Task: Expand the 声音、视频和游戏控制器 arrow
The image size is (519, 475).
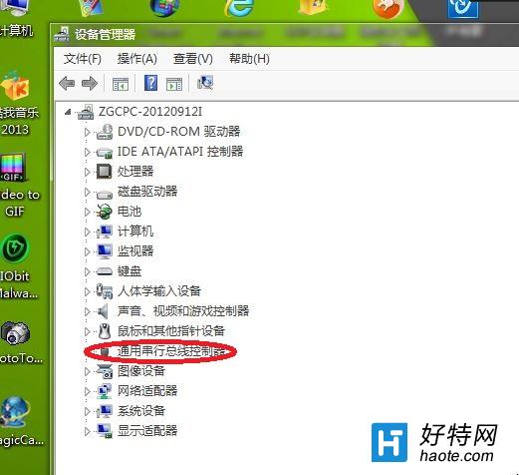Action: [x=88, y=311]
